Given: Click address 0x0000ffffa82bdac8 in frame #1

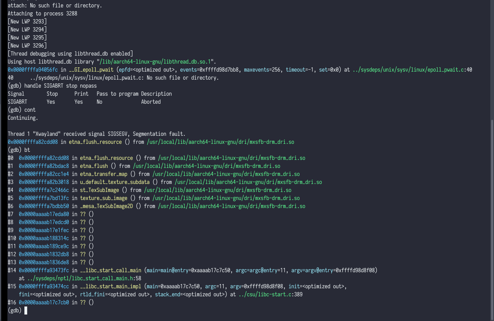Looking at the screenshot, I should (x=44, y=166).
